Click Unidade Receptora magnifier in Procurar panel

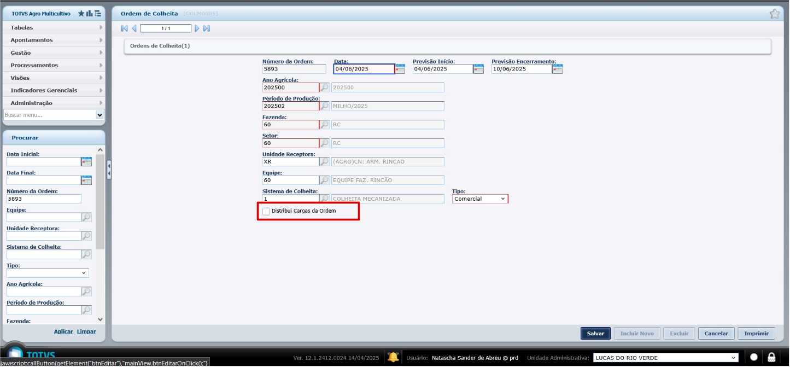coord(86,236)
